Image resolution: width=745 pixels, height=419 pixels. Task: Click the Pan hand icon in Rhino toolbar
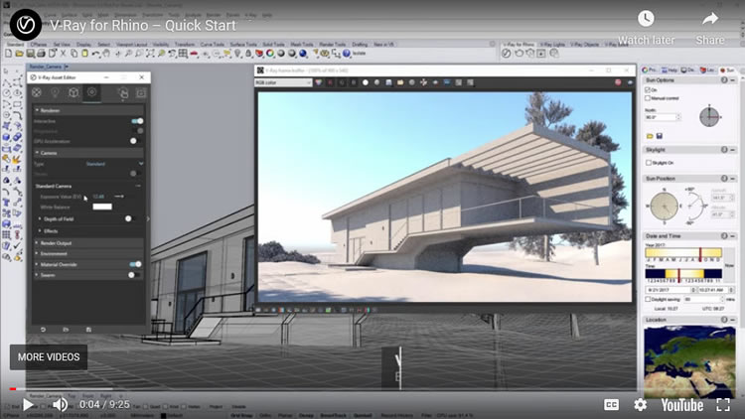106,54
